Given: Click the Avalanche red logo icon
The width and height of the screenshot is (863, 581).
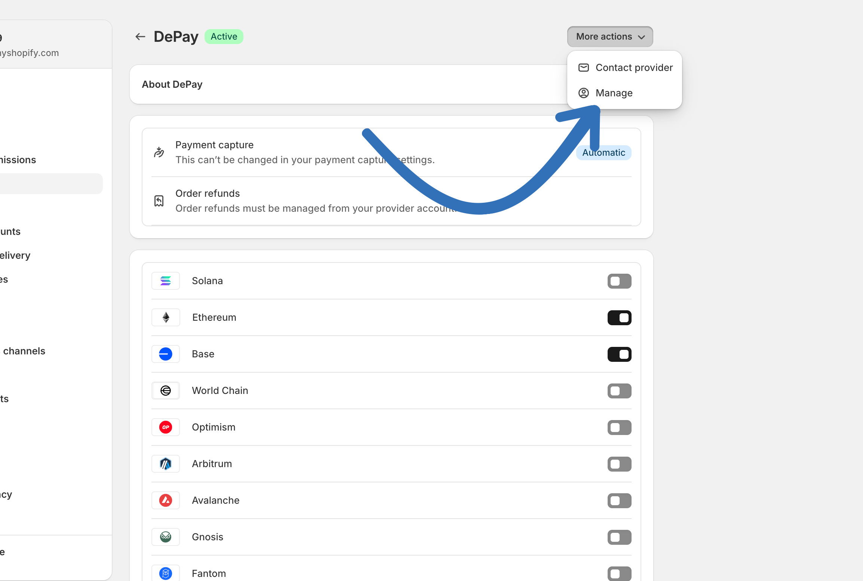Looking at the screenshot, I should [166, 500].
